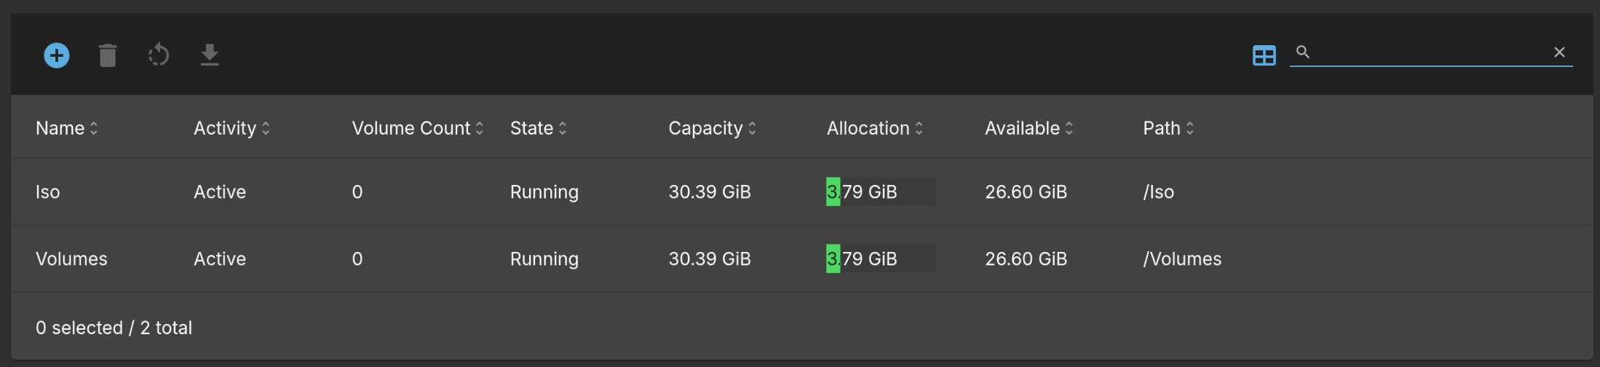Image resolution: width=1600 pixels, height=367 pixels.
Task: Click the trash delete icon
Action: (108, 55)
